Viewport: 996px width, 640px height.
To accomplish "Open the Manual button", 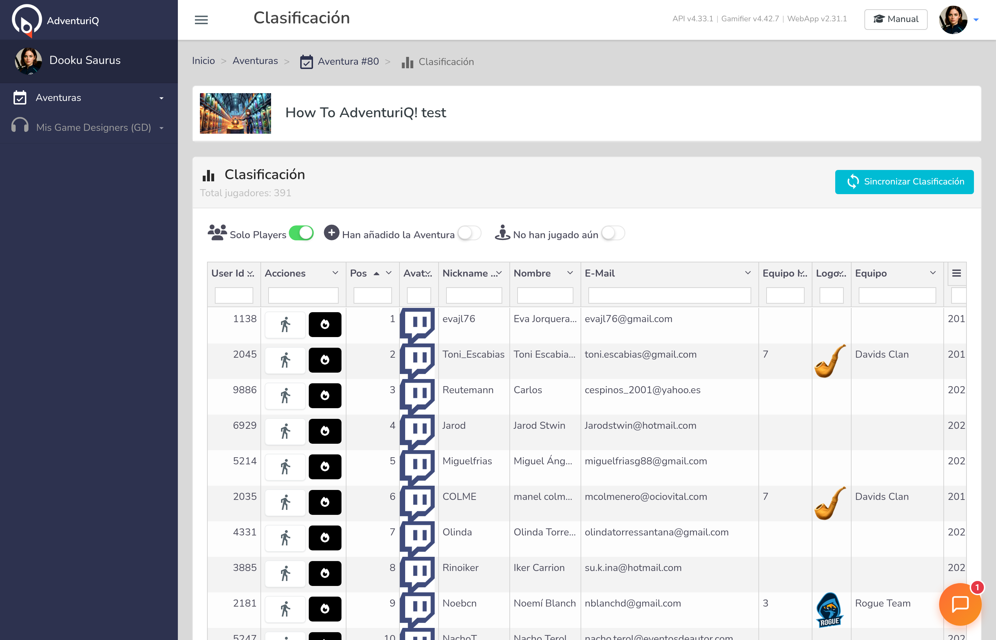I will (895, 19).
